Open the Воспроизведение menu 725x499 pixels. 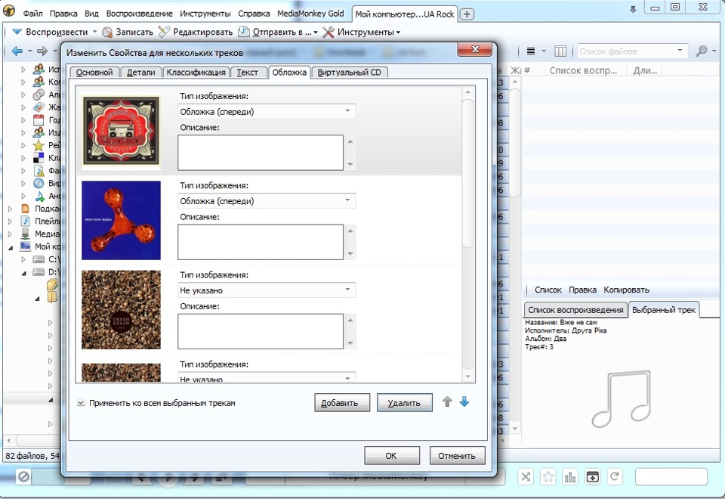pyautogui.click(x=139, y=14)
